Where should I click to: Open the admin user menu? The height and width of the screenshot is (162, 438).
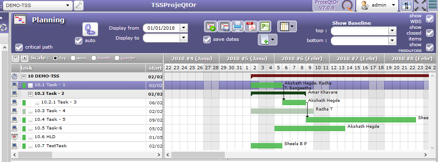click(378, 5)
